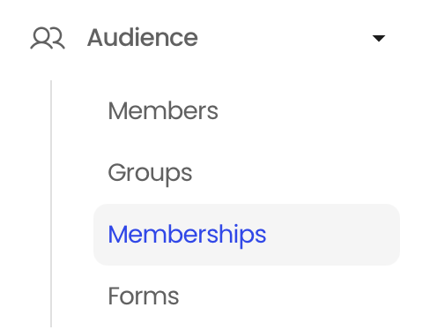The width and height of the screenshot is (430, 330).
Task: Navigate to Members under Audience
Action: (163, 111)
